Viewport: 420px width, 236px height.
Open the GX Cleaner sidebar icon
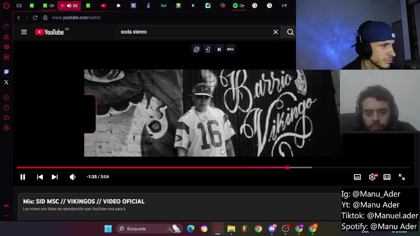(x=6, y=37)
